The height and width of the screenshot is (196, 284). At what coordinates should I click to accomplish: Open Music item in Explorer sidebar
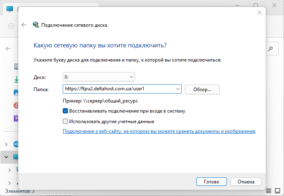tap(16, 105)
